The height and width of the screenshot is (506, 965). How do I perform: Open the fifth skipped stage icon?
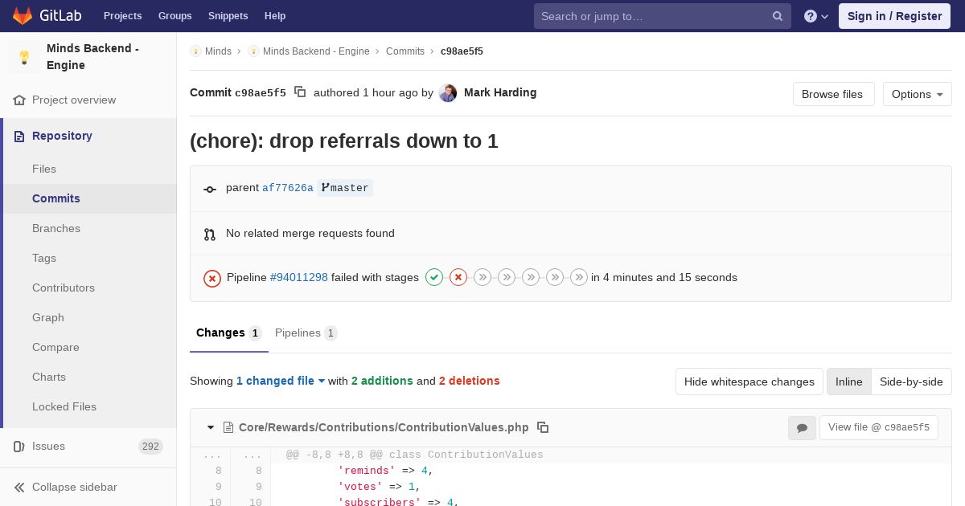pyautogui.click(x=531, y=277)
